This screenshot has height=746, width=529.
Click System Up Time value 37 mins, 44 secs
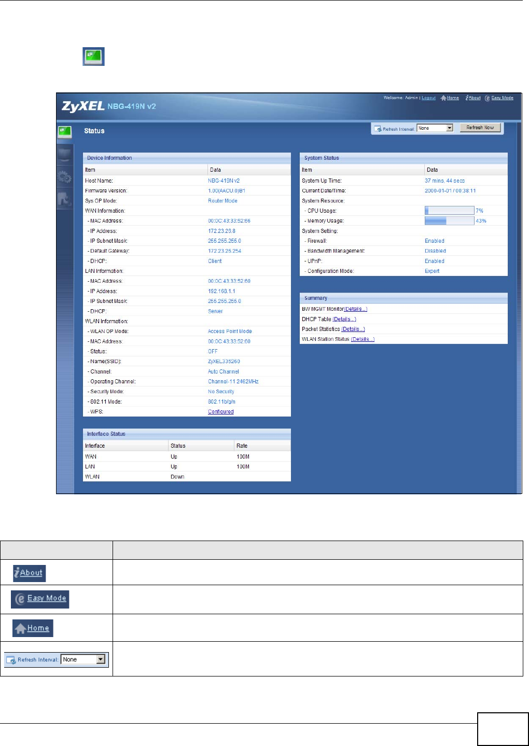pyautogui.click(x=444, y=181)
